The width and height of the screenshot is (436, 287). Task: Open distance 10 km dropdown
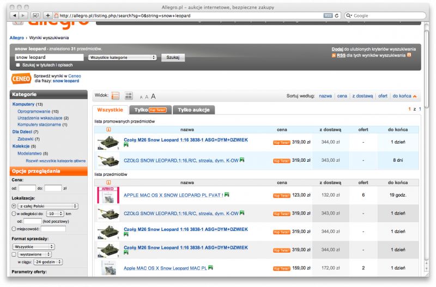pyautogui.click(x=55, y=213)
